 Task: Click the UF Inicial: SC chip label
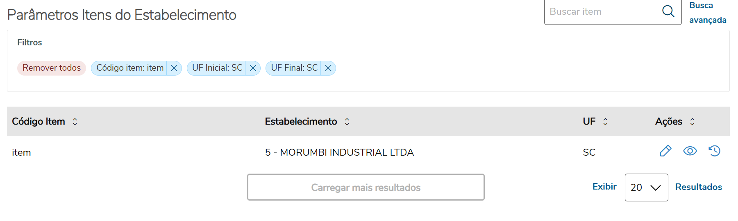[217, 68]
